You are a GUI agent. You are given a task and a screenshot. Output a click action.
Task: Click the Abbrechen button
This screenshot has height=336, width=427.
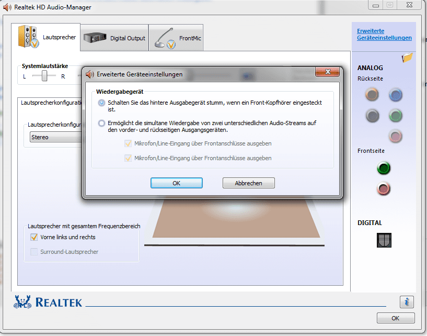(x=249, y=183)
